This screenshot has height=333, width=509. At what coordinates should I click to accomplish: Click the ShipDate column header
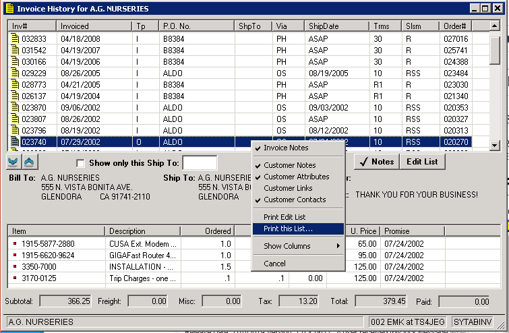336,26
